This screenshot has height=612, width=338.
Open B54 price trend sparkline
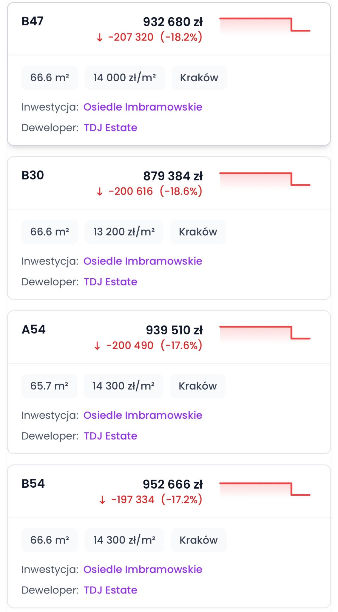coord(265,489)
